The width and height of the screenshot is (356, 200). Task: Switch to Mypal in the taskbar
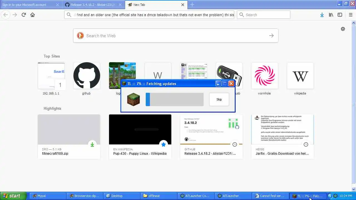coord(47,196)
